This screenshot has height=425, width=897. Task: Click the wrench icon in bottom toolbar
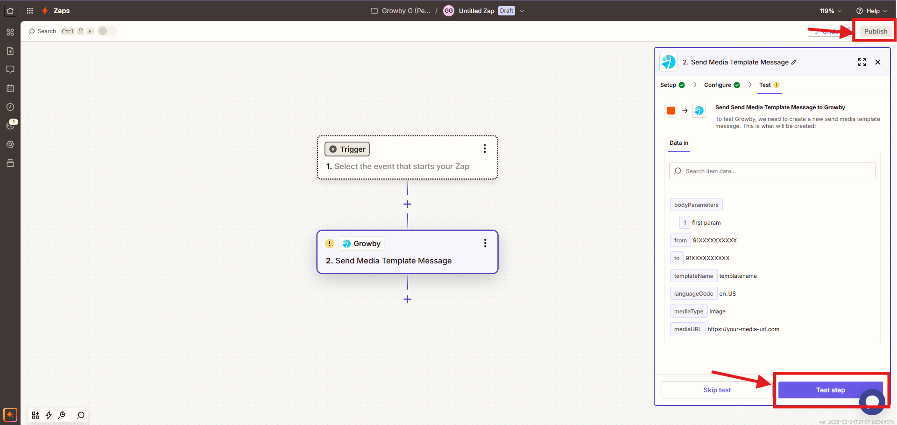[62, 415]
